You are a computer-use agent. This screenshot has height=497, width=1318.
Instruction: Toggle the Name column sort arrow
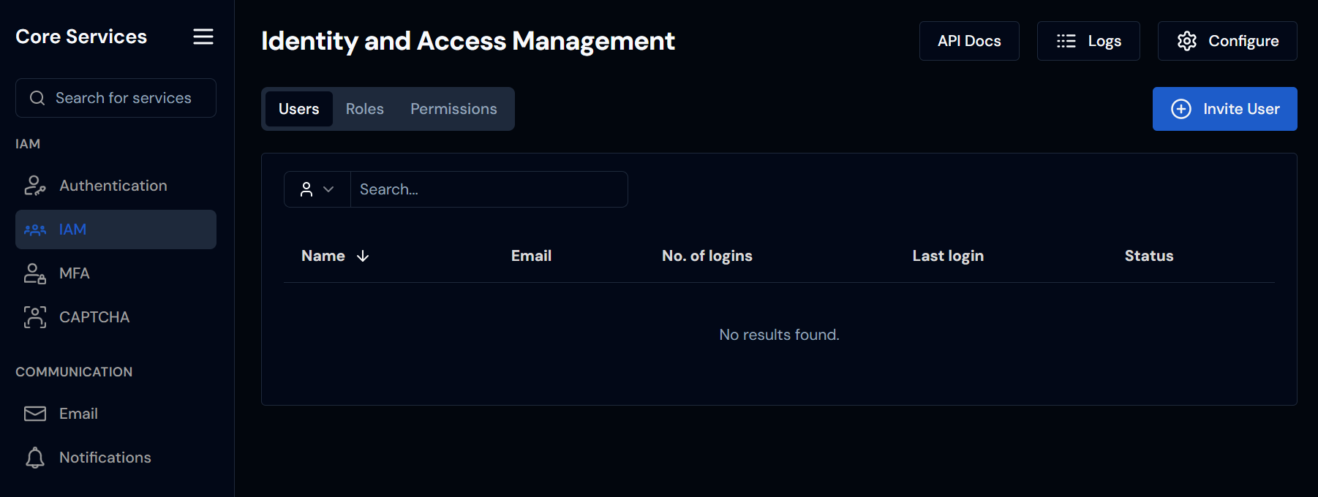[x=363, y=256]
